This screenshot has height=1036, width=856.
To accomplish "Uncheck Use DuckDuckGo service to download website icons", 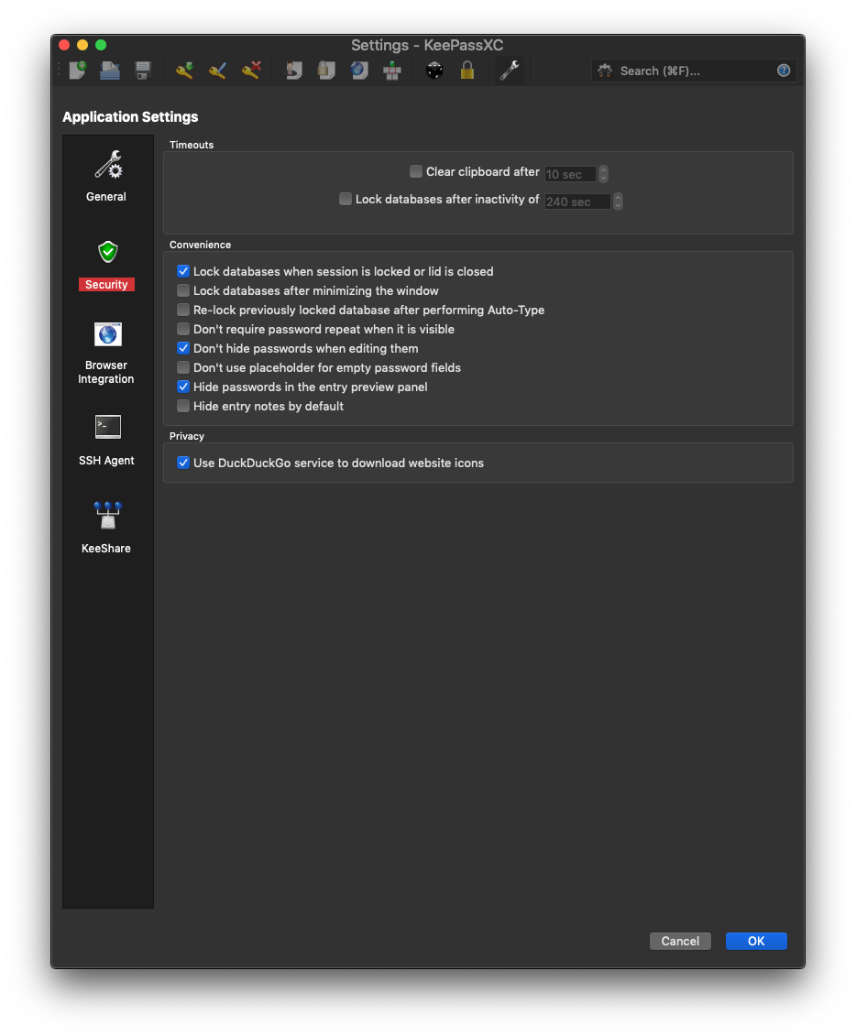I will tap(182, 463).
